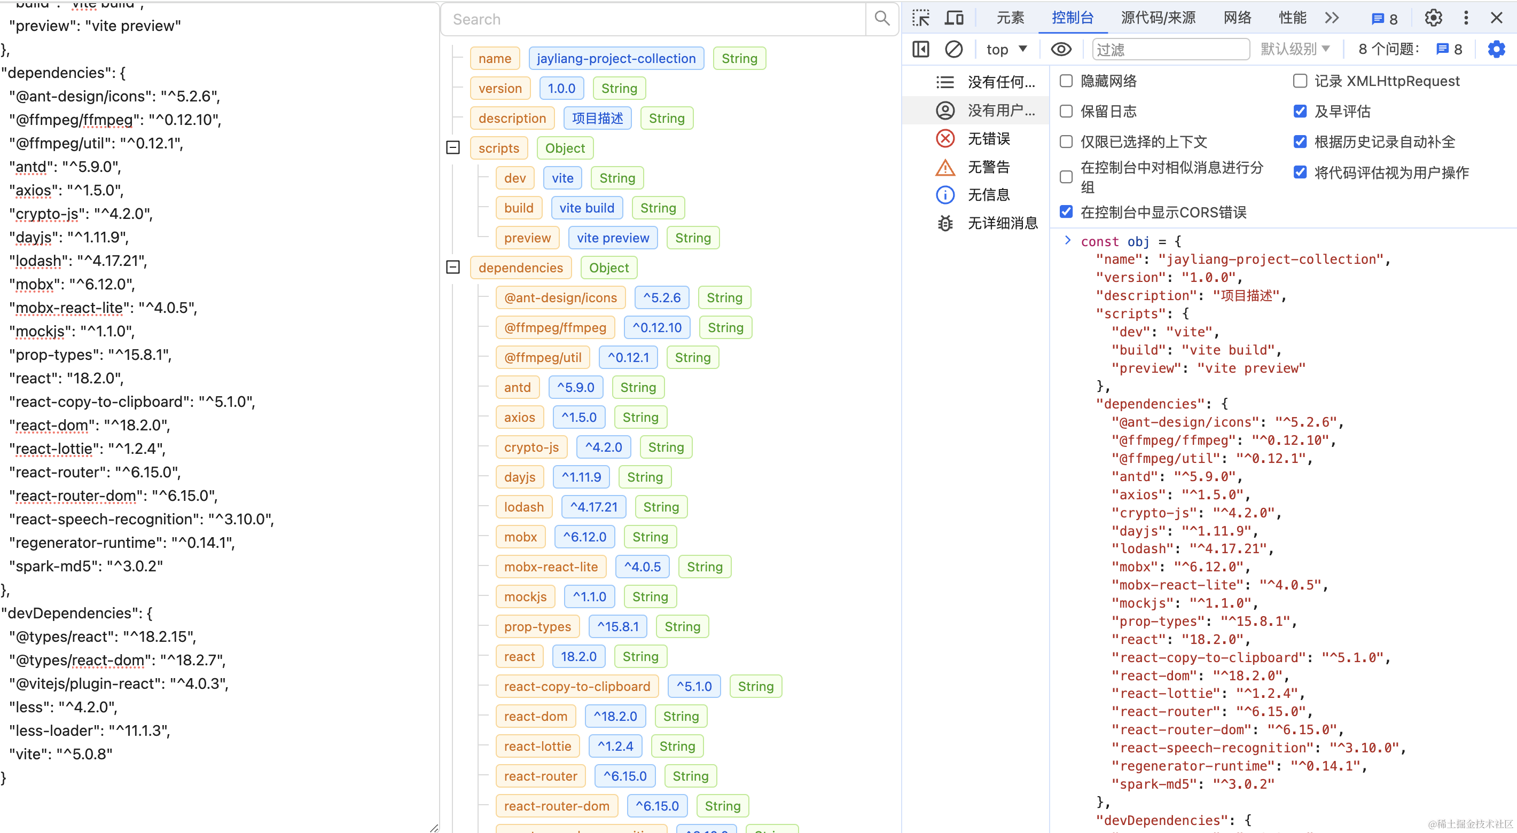Disable autocomplete from history checkbox
The image size is (1517, 833).
click(x=1300, y=142)
